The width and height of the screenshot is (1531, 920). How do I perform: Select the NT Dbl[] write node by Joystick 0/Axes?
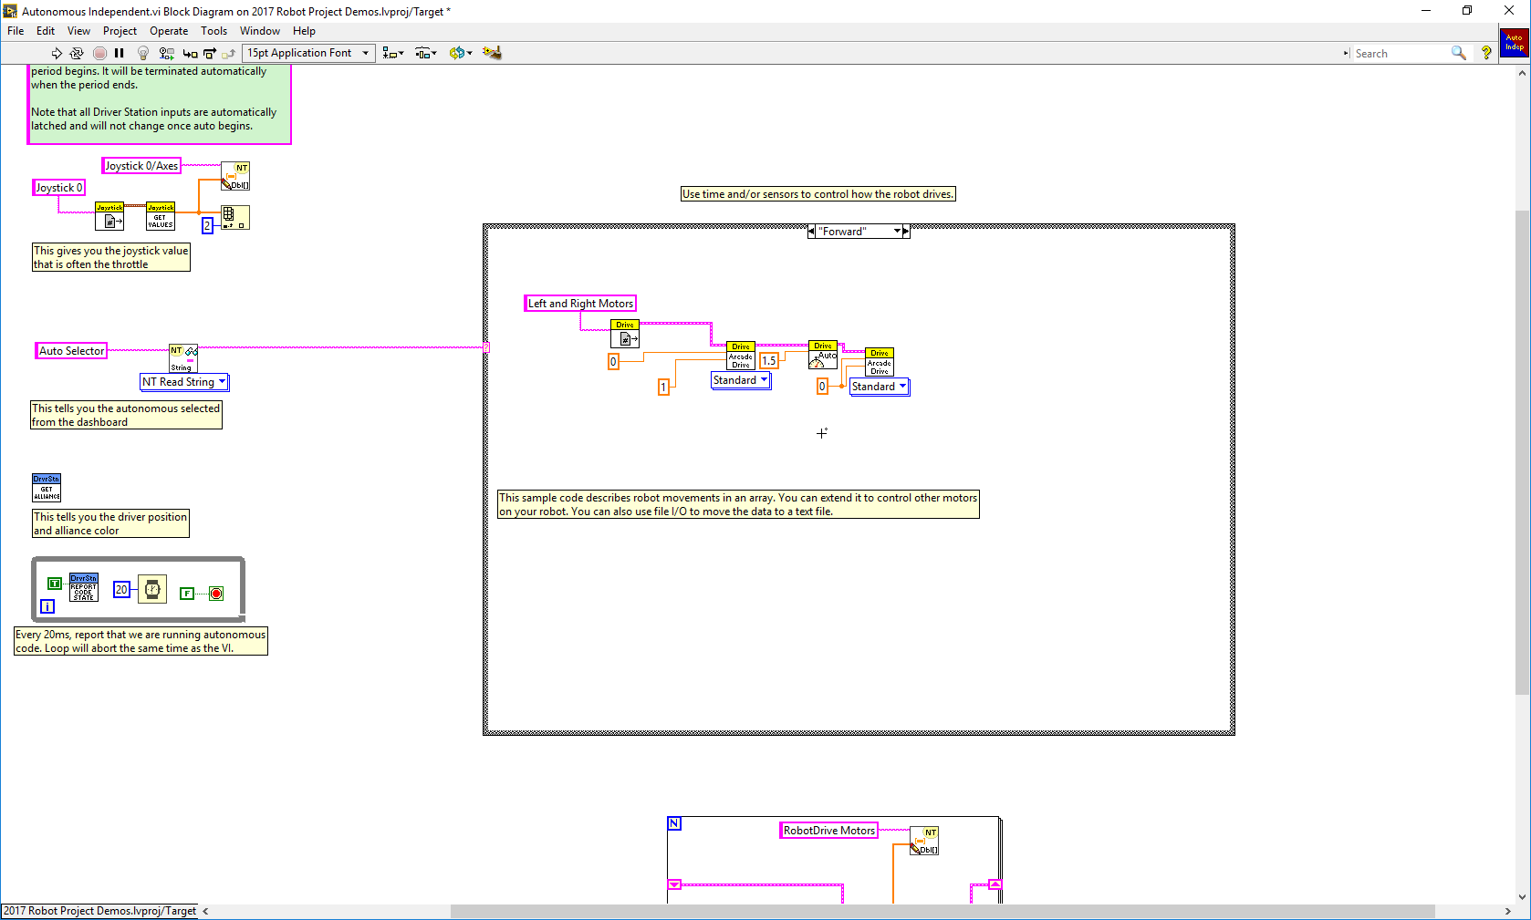(x=235, y=176)
